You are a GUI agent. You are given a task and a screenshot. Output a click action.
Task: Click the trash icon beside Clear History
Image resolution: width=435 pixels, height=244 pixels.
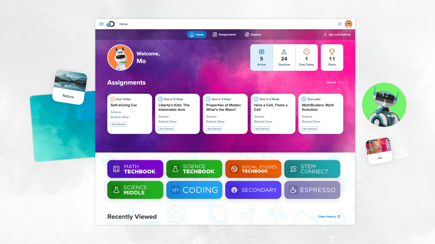[x=339, y=217]
